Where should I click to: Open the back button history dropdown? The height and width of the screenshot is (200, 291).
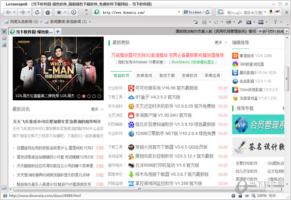[x=14, y=12]
